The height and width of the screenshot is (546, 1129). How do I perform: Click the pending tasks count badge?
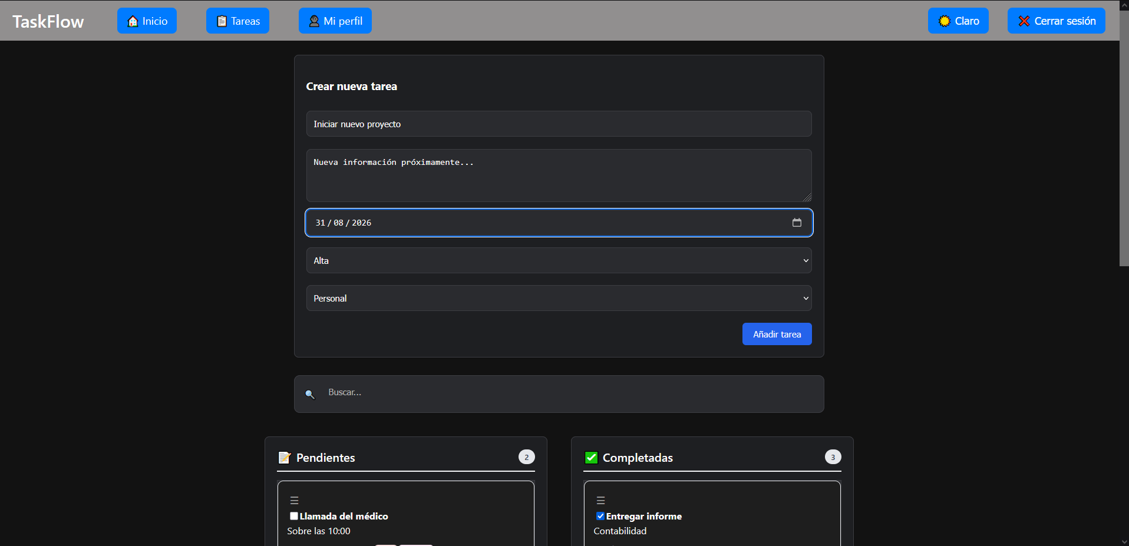pos(526,457)
